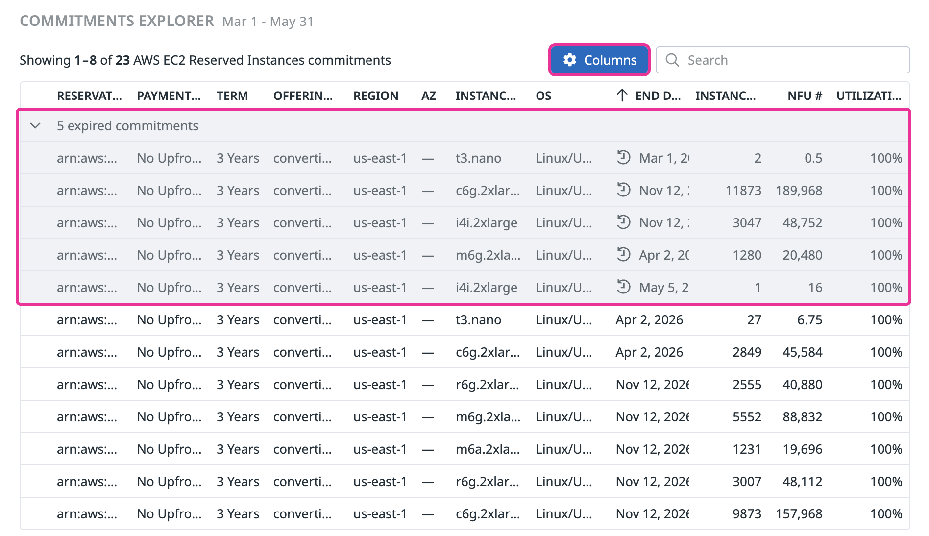Click the expired clock icon on 3047-instance row

(x=623, y=222)
